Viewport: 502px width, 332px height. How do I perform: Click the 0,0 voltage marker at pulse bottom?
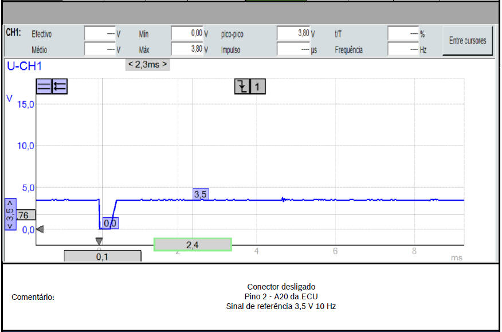[110, 222]
